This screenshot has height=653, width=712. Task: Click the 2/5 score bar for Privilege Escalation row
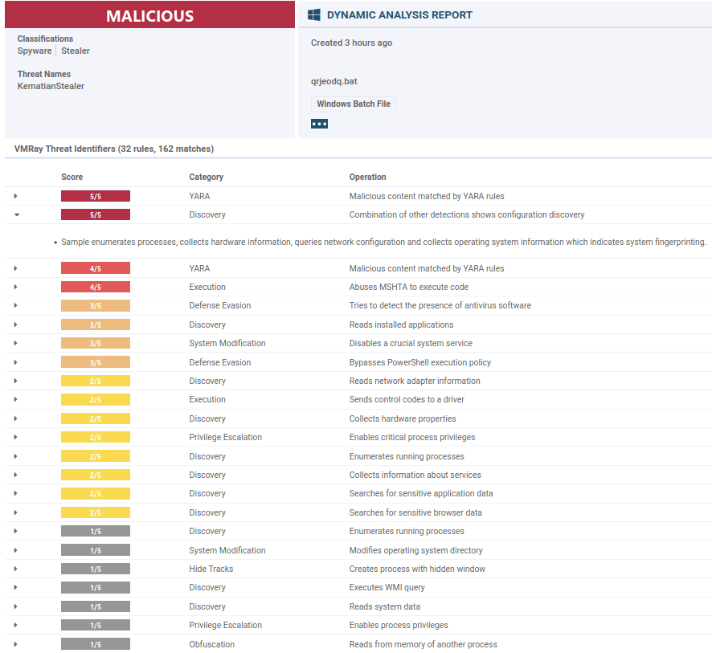click(x=96, y=437)
